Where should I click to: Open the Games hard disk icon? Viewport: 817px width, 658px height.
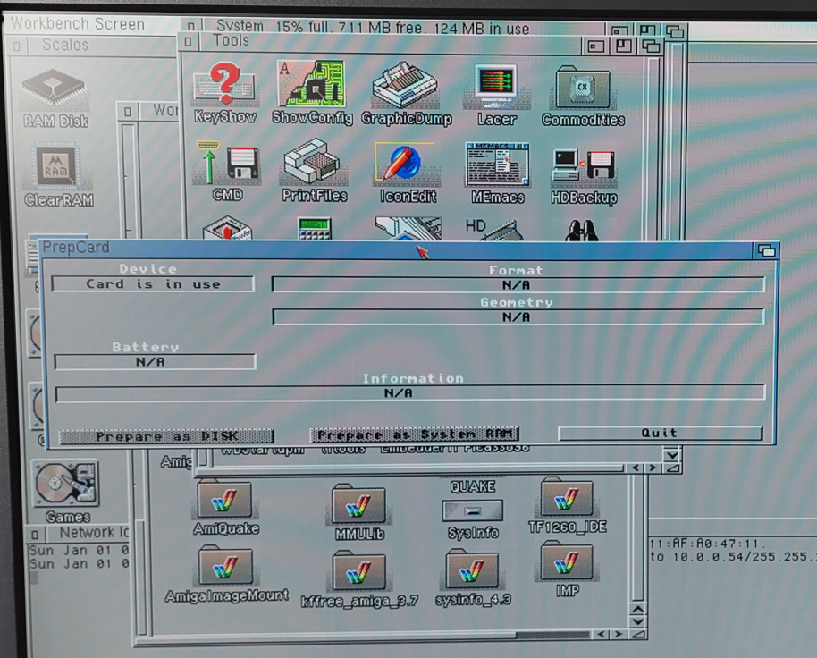tap(66, 491)
